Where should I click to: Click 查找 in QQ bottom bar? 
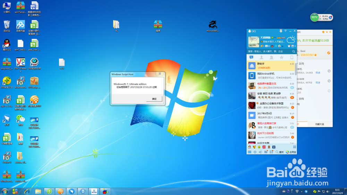(279, 152)
